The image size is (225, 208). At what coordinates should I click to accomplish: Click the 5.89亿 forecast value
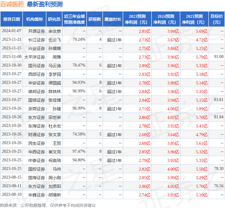(201, 109)
